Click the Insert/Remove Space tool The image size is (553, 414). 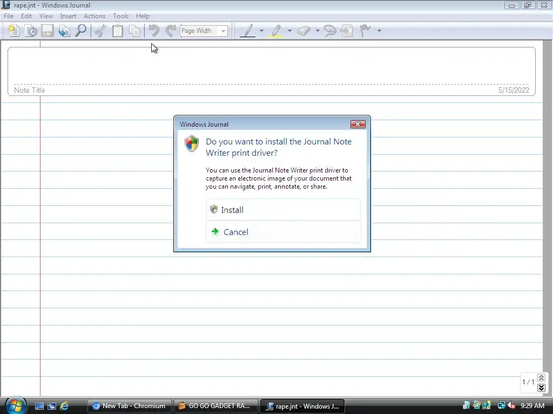pyautogui.click(x=347, y=31)
